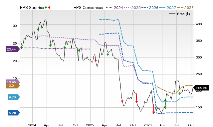This screenshot has width=213, height=127.
Task: Select green surprise arrow at start of chart before 2024
Action: pyautogui.click(x=22, y=47)
